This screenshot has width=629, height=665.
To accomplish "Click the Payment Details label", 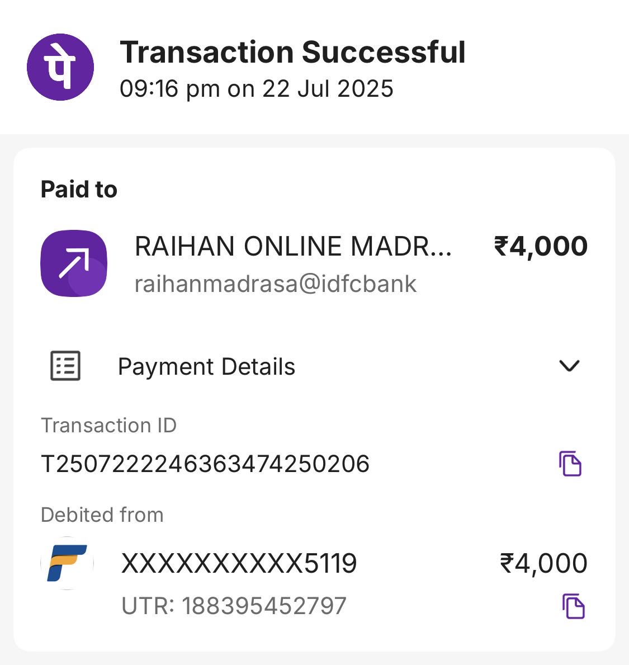I will click(x=206, y=367).
